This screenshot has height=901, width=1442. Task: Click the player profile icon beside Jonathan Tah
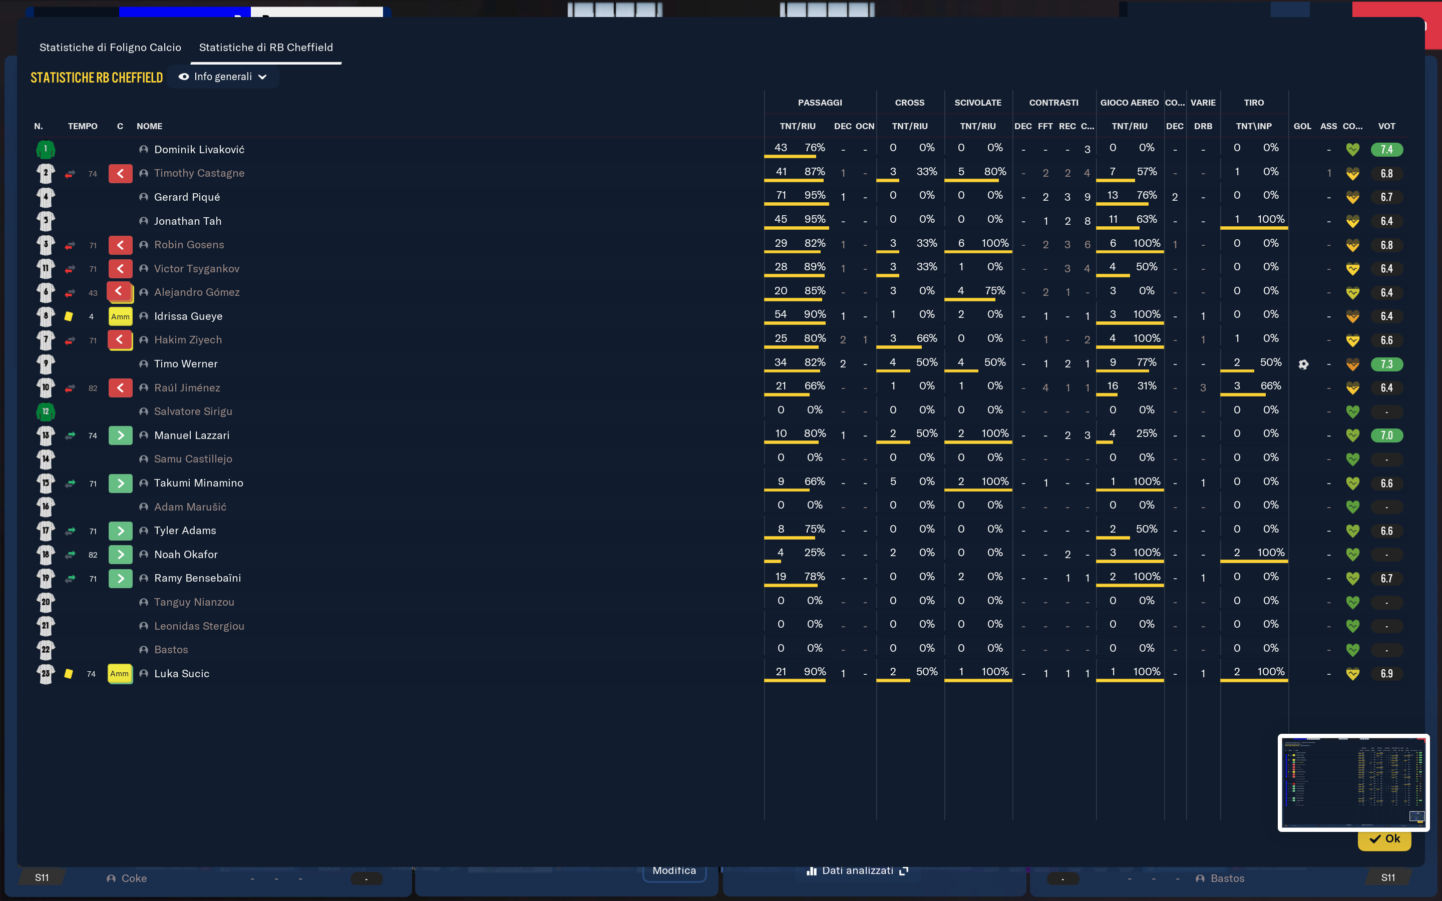coord(144,221)
